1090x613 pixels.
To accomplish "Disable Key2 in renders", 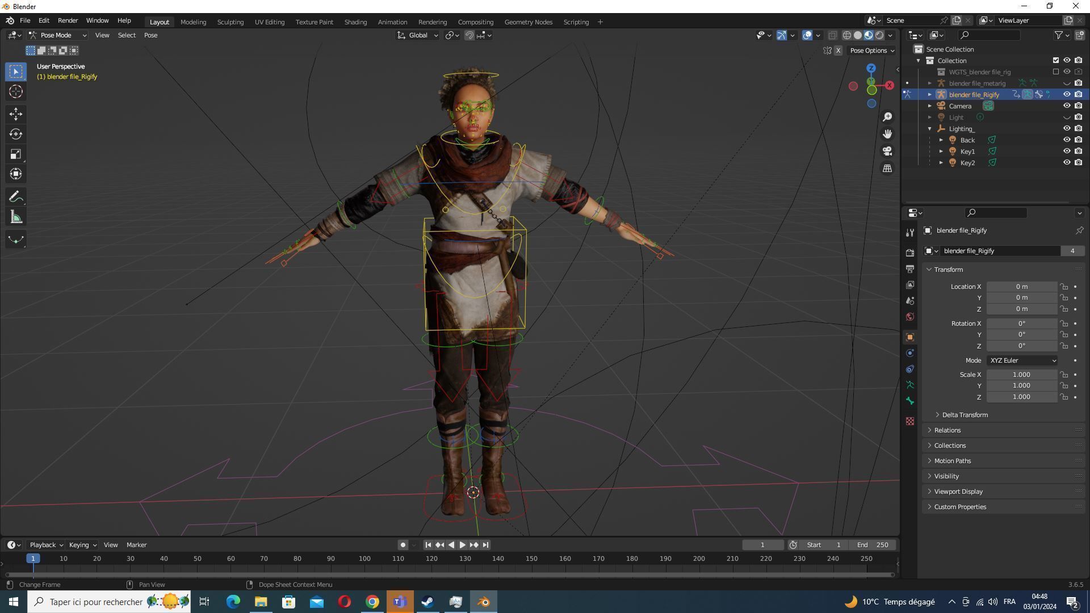I will coord(1078,163).
